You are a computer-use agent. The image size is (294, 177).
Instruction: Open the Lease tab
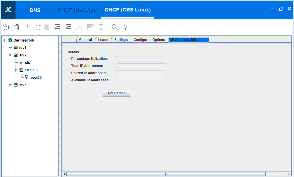(103, 40)
